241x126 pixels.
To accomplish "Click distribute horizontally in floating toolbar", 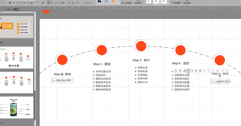I will pyautogui.click(x=204, y=71).
